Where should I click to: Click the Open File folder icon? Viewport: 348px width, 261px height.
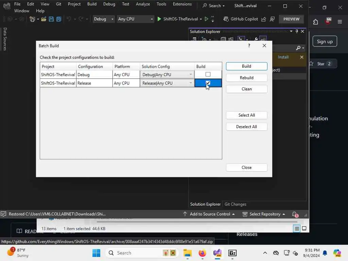point(44,19)
